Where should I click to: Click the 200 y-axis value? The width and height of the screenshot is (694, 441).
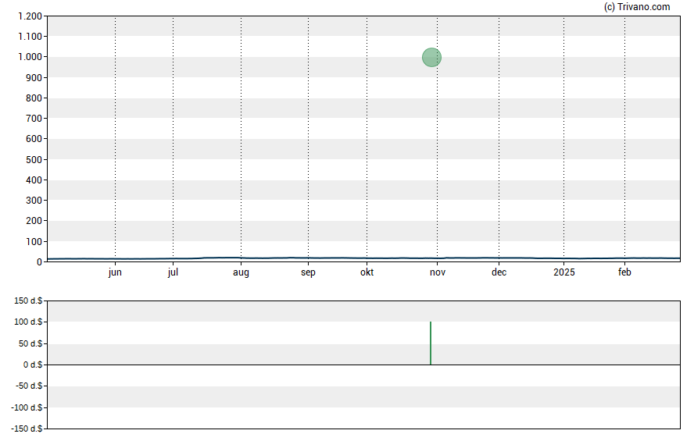[x=34, y=220]
